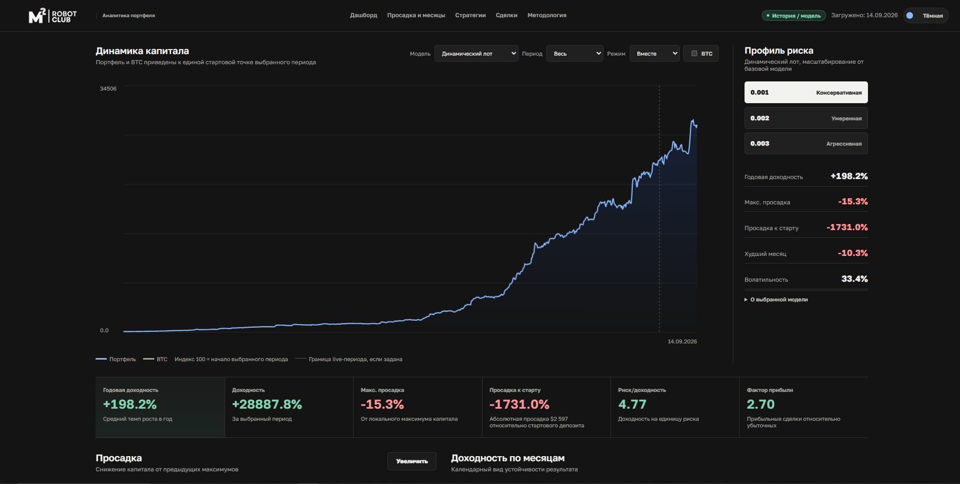Image resolution: width=960 pixels, height=484 pixels.
Task: Click the 34506 y-axis label
Action: point(108,89)
